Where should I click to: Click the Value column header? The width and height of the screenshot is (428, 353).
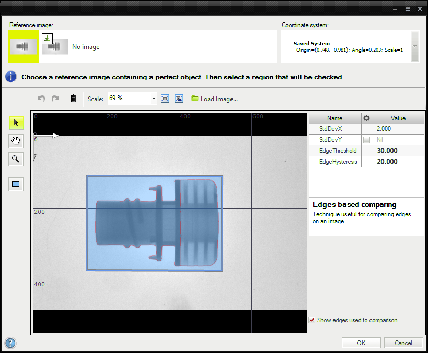click(398, 118)
